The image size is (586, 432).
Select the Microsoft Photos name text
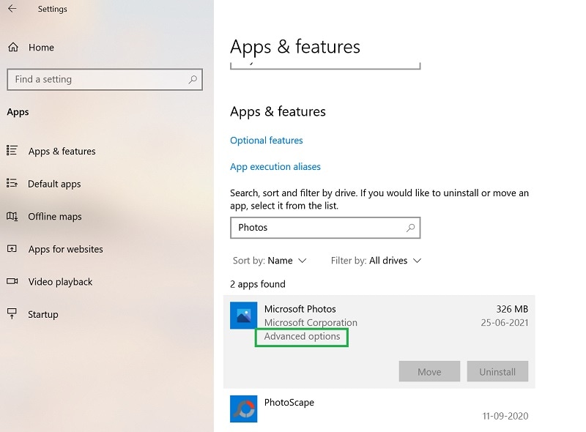click(300, 309)
